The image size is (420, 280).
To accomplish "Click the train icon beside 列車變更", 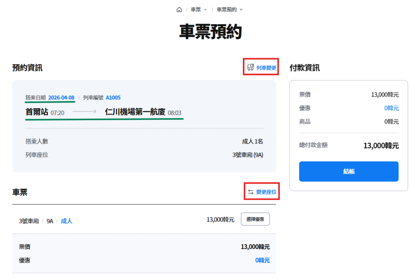I will tap(250, 68).
